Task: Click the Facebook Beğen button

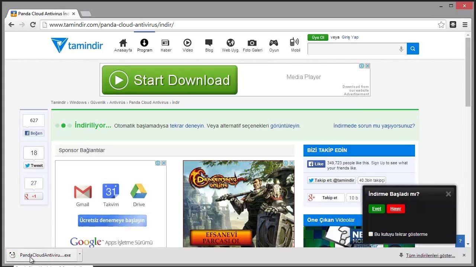Action: tap(34, 133)
